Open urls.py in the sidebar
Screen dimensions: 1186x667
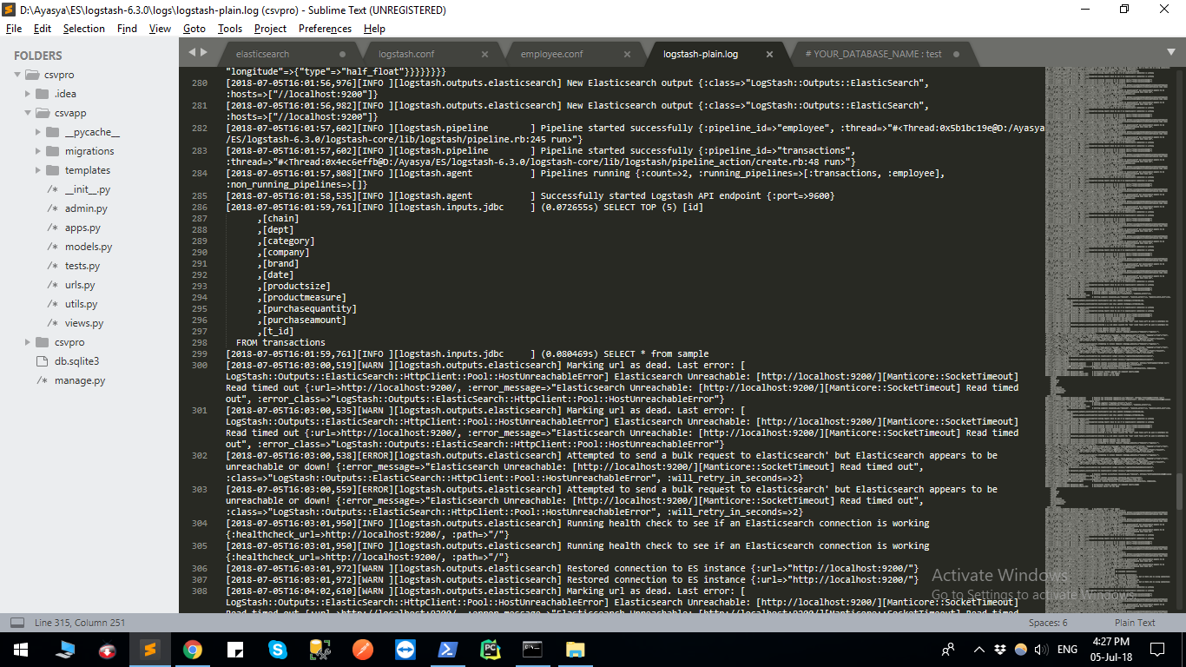80,285
